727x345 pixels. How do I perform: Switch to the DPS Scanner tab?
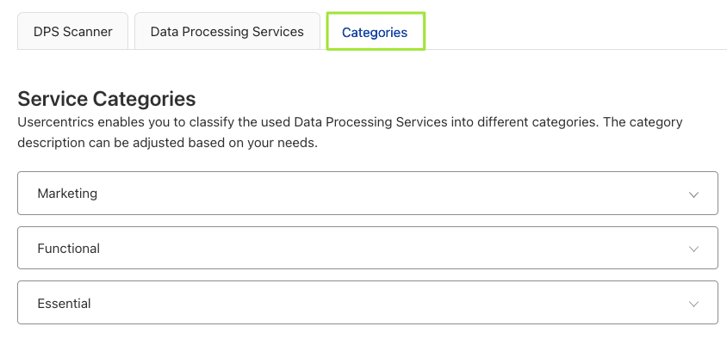click(73, 32)
